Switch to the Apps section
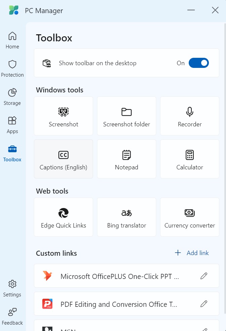This screenshot has width=226, height=331. [12, 125]
